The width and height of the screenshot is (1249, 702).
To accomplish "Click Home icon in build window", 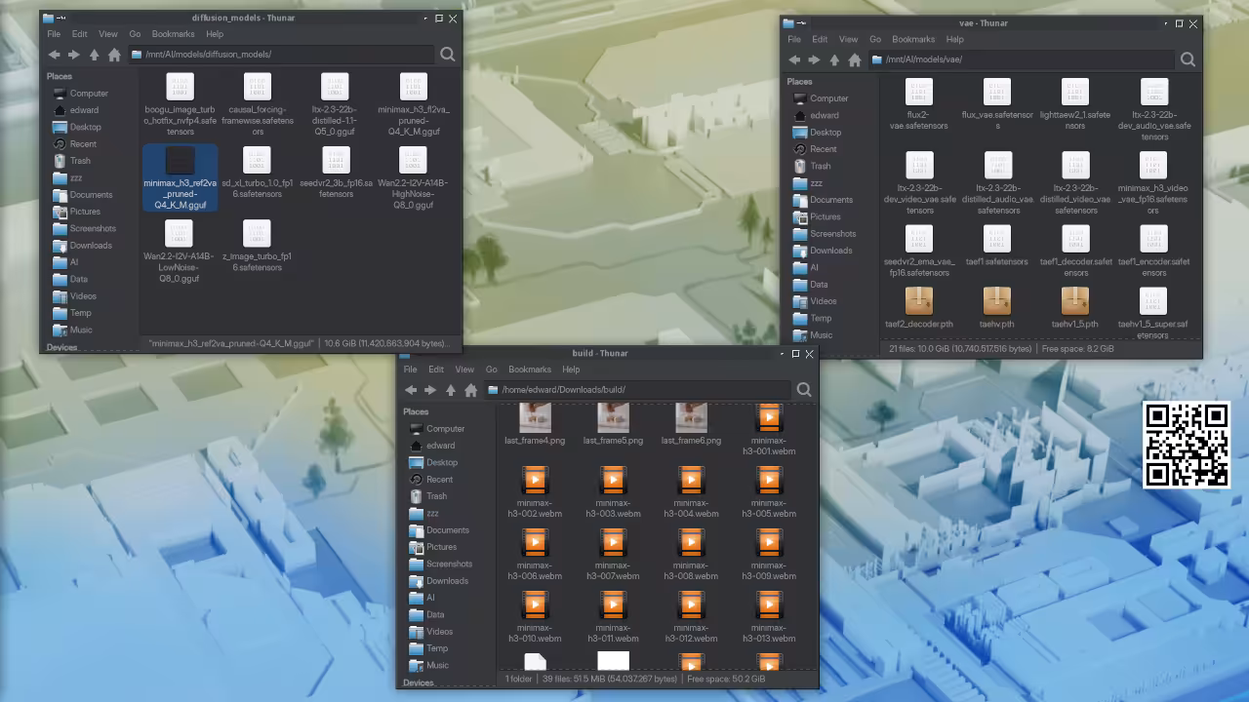I will 470,390.
